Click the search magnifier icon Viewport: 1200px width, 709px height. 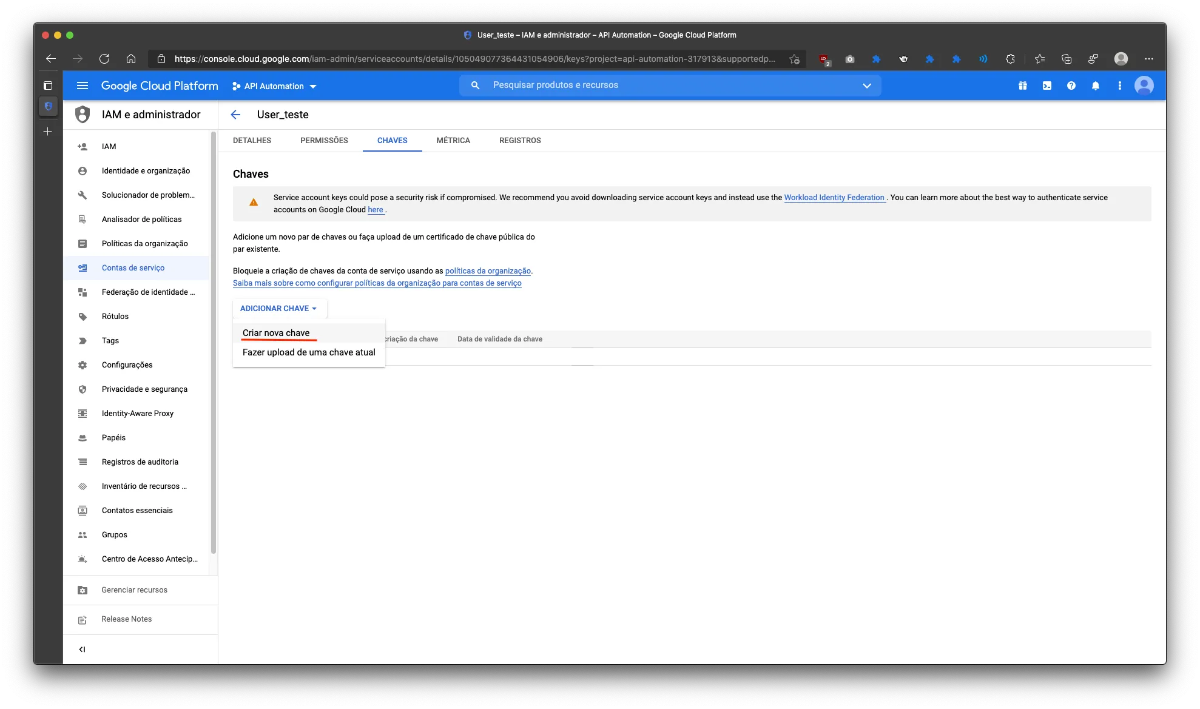[476, 86]
